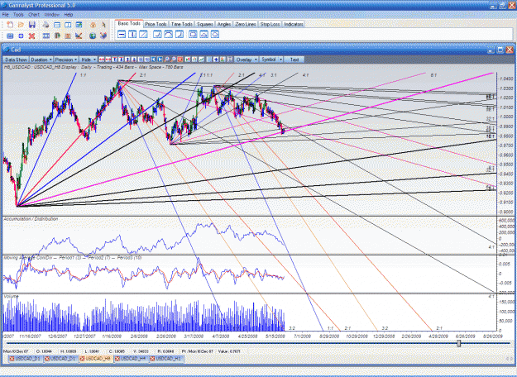The image size is (517, 377).
Task: Click the Open folder icon
Action: [x=21, y=25]
